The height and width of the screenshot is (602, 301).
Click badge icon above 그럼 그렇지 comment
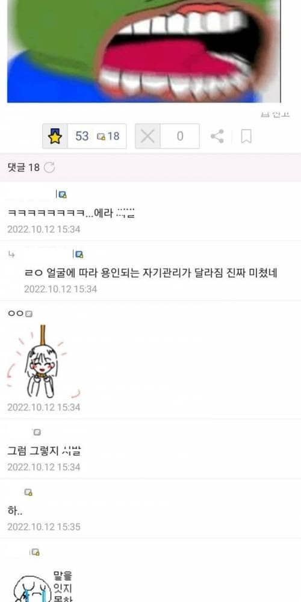37,432
